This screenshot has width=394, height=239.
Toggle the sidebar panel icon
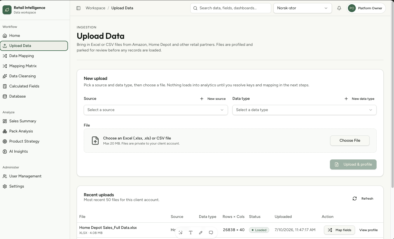(x=78, y=8)
